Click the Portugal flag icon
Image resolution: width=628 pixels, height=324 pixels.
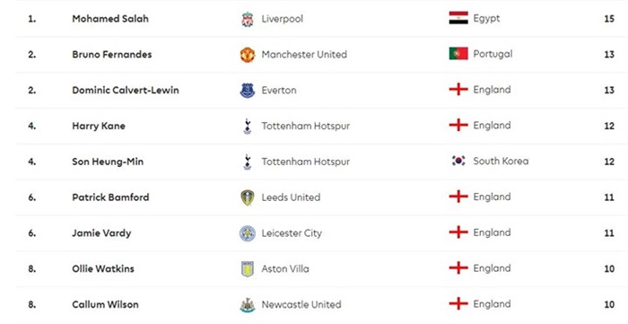click(458, 54)
